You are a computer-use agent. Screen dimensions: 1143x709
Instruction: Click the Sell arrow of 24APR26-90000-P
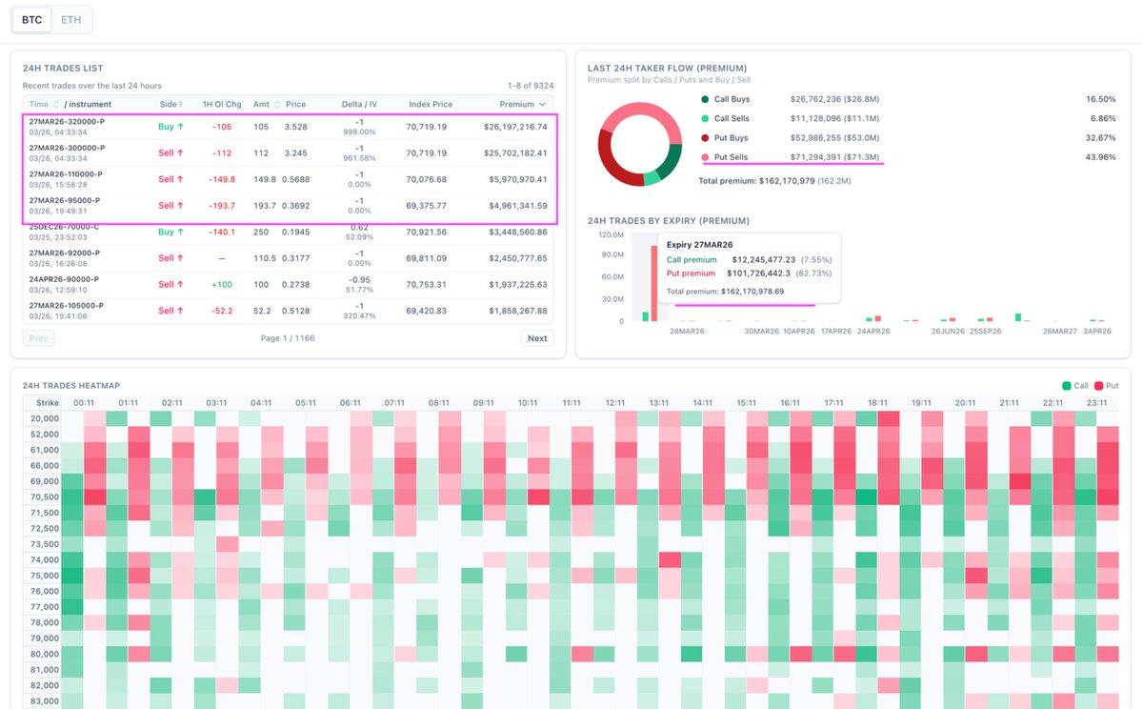tap(180, 284)
